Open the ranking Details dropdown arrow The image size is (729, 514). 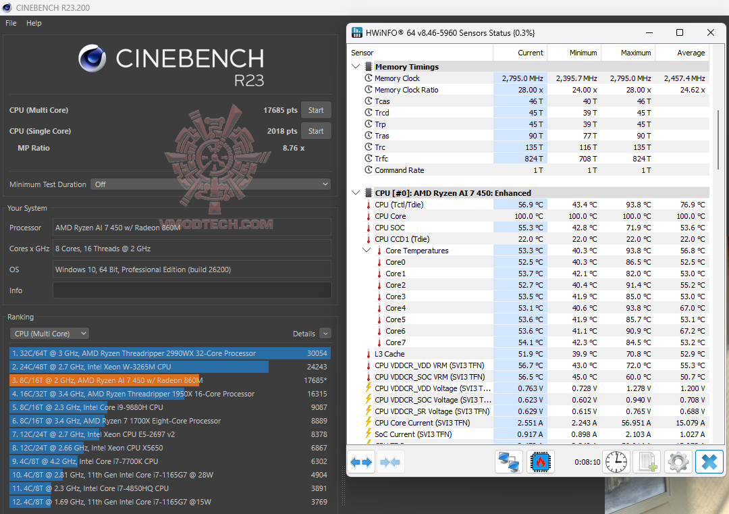325,334
